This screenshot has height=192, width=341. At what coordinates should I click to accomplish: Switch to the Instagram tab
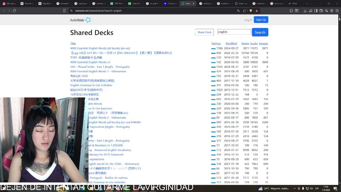[9, 3]
